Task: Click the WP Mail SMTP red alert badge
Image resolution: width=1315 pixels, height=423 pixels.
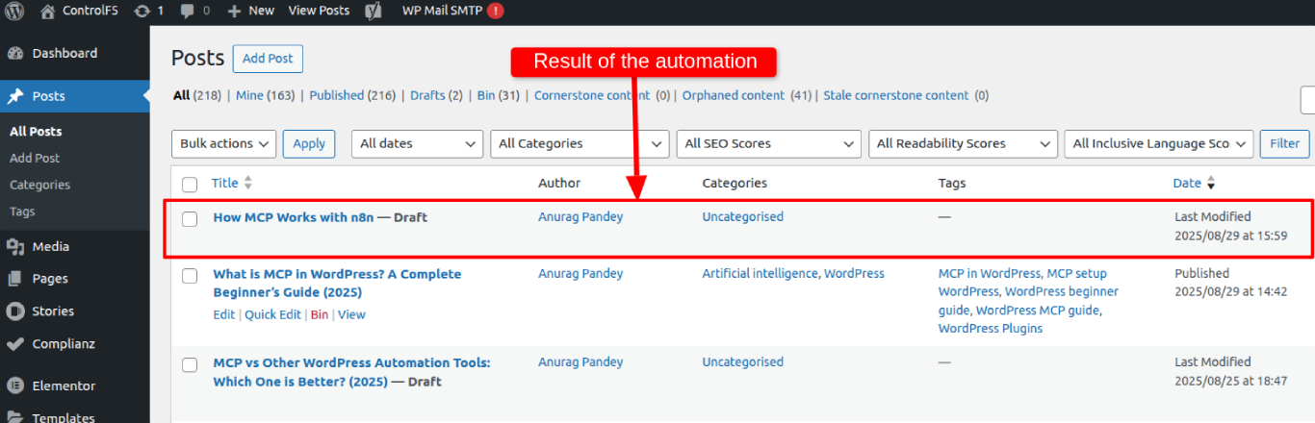Action: [x=495, y=11]
